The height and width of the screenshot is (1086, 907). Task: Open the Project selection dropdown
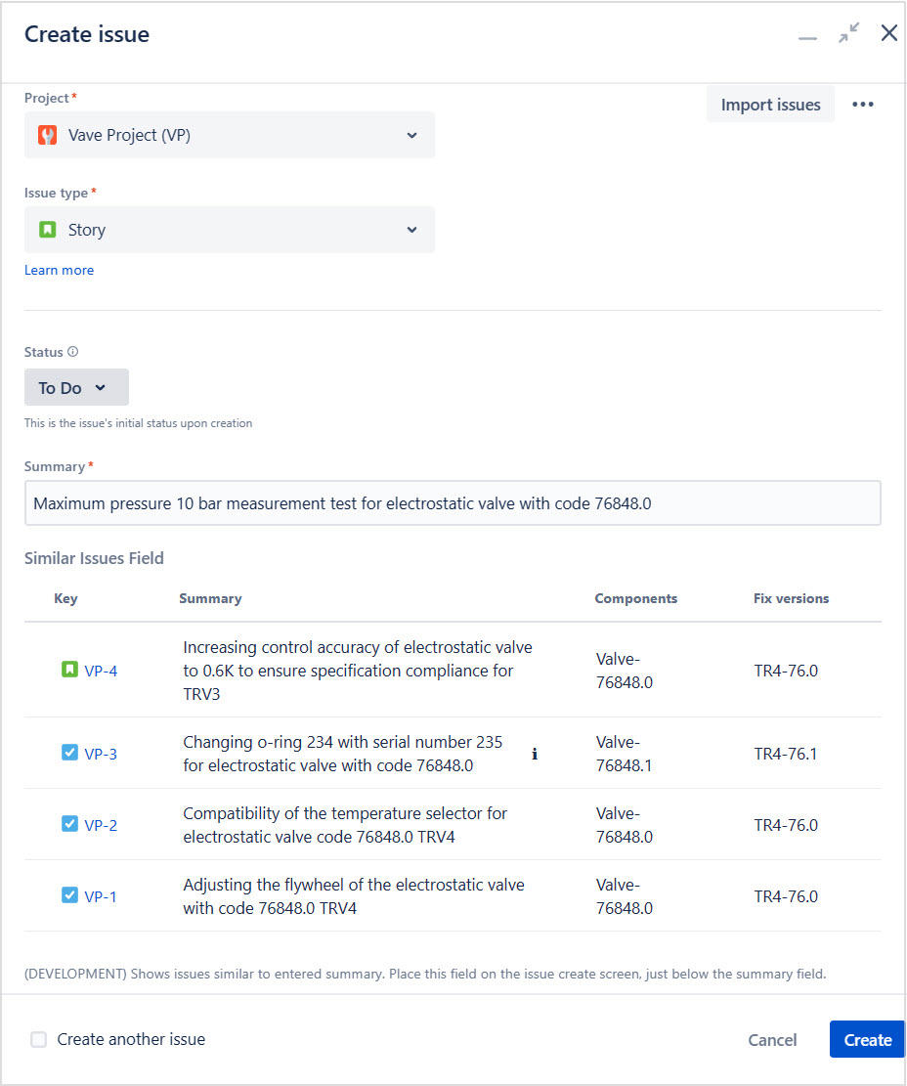coord(411,135)
